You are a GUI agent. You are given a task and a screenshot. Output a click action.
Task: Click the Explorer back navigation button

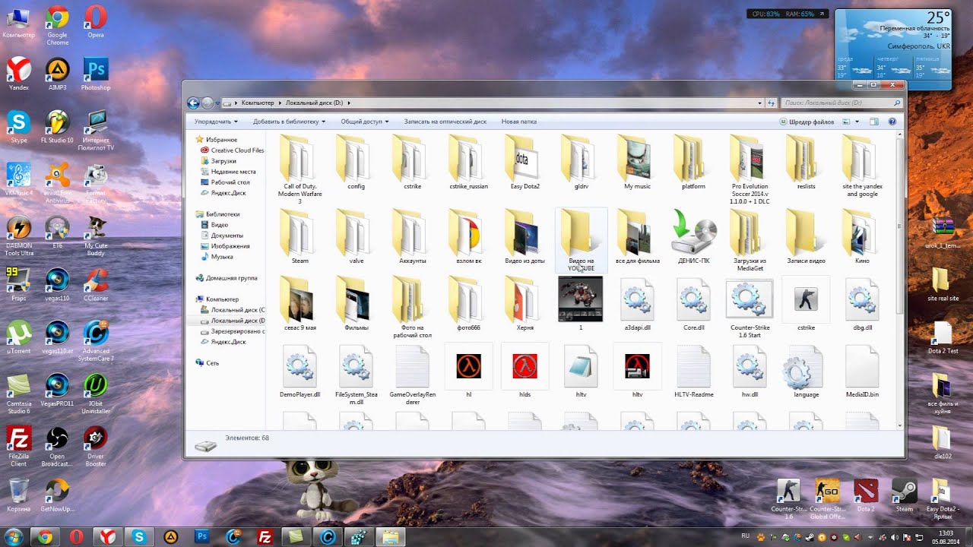(x=193, y=103)
